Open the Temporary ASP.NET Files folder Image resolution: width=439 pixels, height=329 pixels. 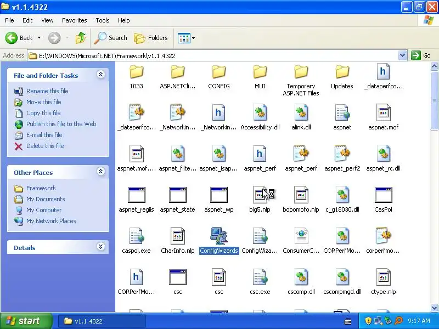(301, 72)
